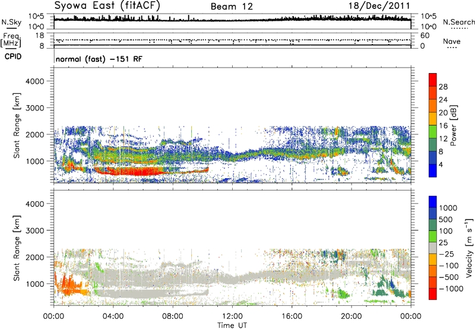Click the '3000' tick in the velocity panel
Image resolution: width=475 pixels, height=329 pixels.
tap(34, 230)
